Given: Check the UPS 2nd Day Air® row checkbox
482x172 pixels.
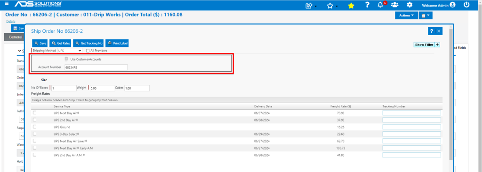Looking at the screenshot, I should pyautogui.click(x=34, y=120).
